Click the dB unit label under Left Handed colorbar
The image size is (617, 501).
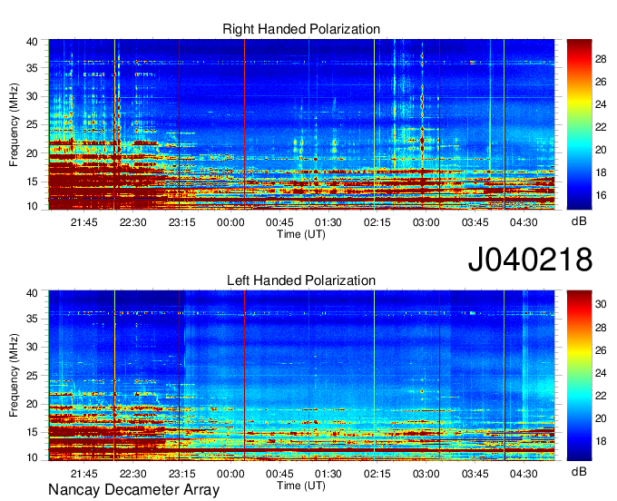579,472
